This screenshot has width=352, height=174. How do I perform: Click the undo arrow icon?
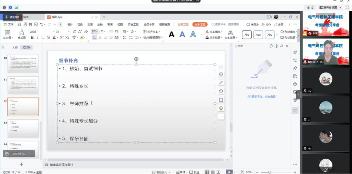point(42,24)
